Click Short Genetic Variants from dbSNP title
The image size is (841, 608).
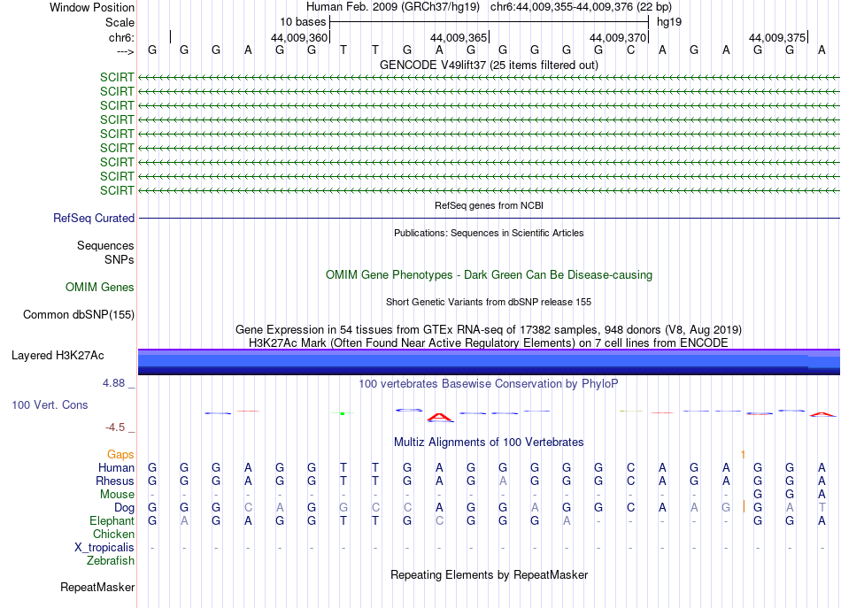(x=489, y=302)
